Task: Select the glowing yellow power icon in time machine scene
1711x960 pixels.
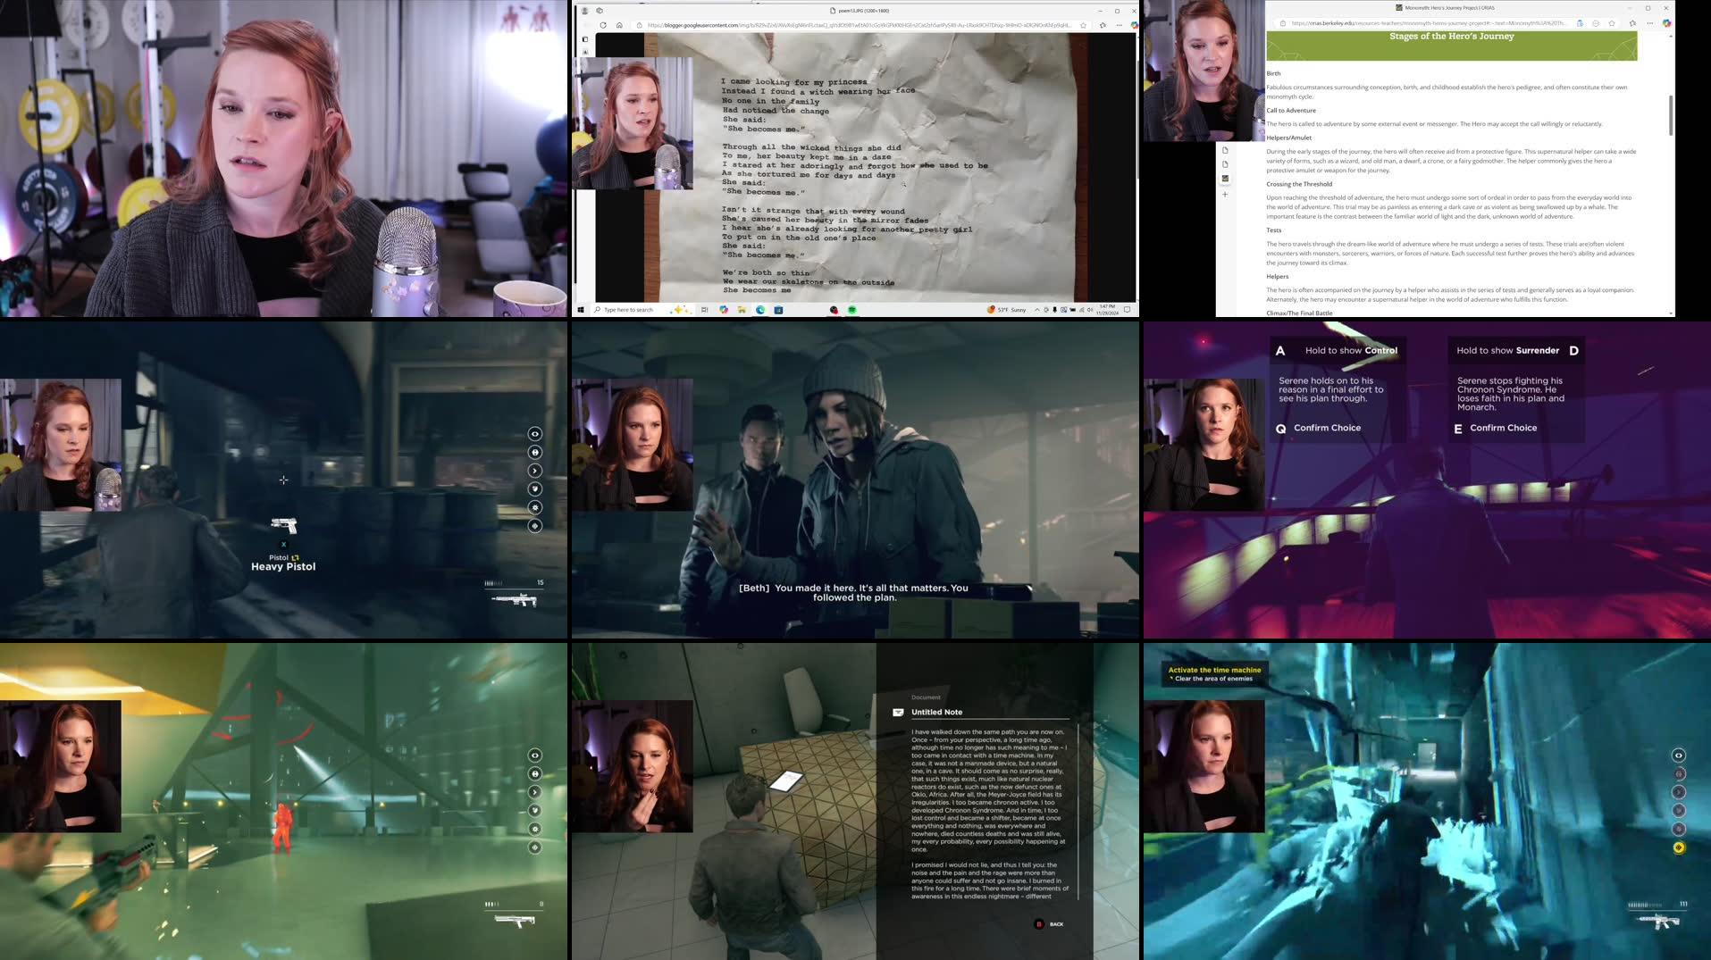Action: (1679, 847)
